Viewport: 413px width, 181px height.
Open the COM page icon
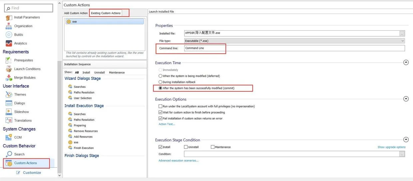(x=9, y=137)
